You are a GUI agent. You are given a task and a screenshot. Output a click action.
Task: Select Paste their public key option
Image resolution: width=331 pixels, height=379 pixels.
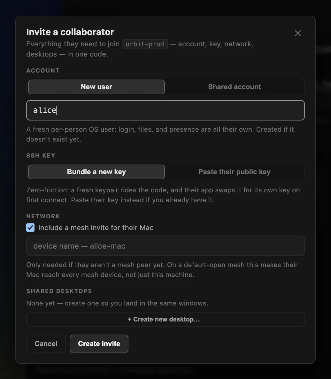(235, 172)
